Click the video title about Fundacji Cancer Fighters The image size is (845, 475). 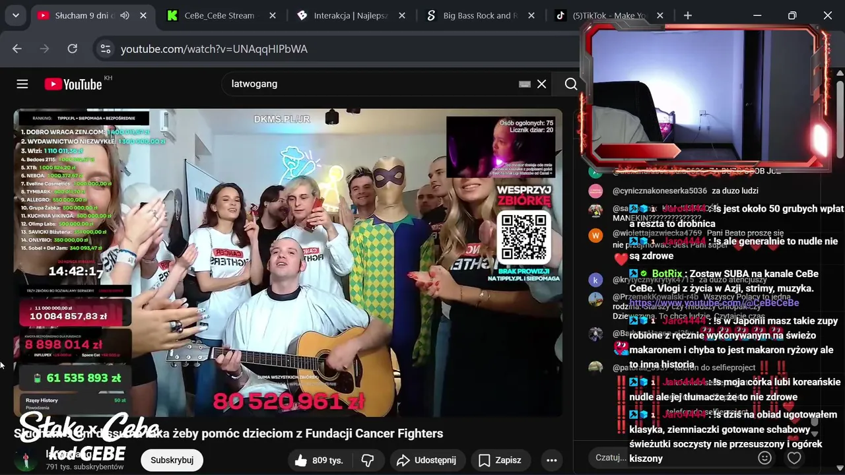pyautogui.click(x=228, y=433)
